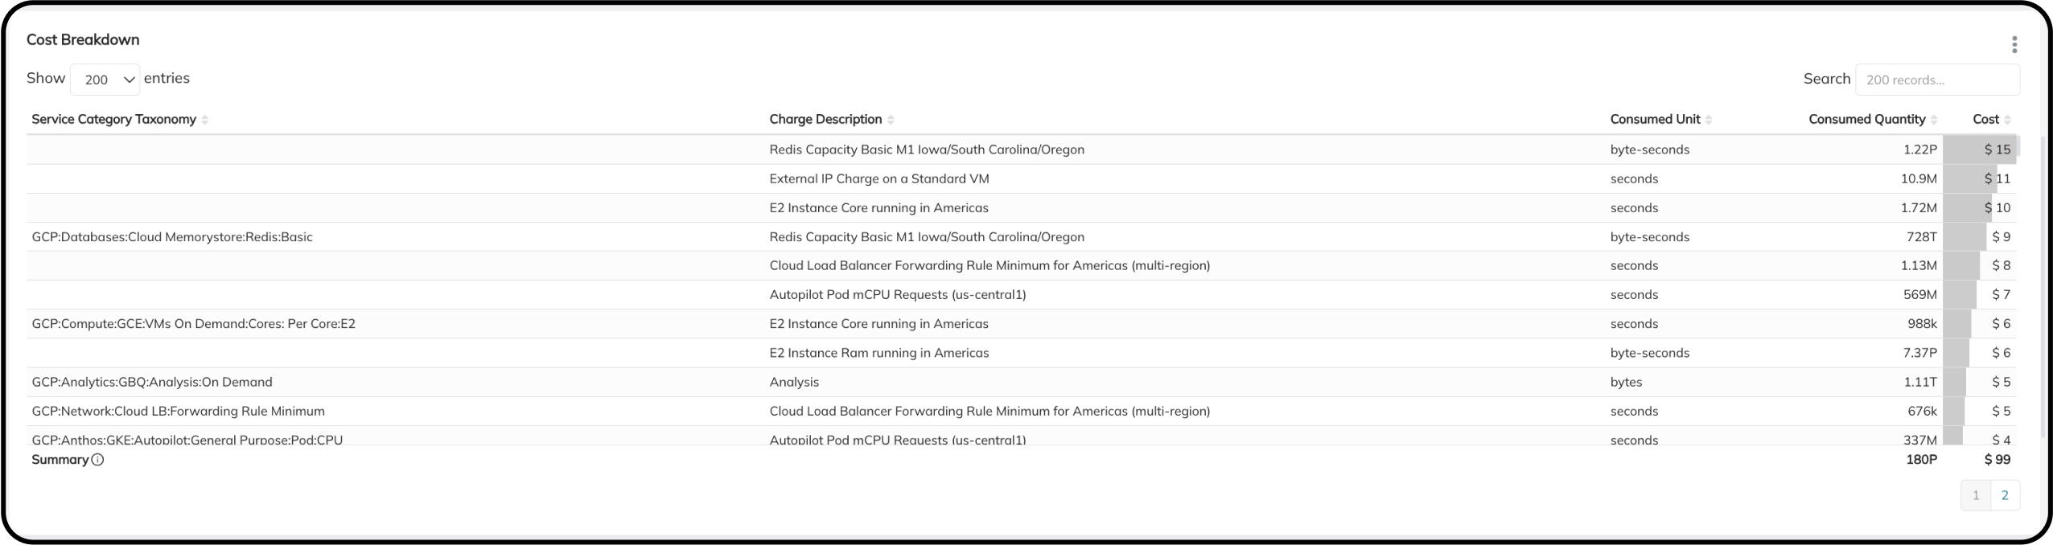
Task: Click External IP Charge on Standard VM
Action: (x=879, y=178)
